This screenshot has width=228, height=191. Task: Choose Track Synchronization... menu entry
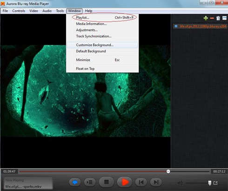(x=102, y=36)
